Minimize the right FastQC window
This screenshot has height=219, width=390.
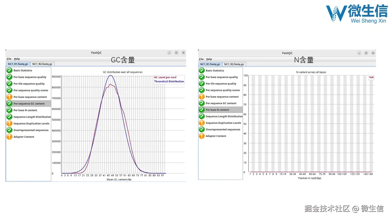(360, 53)
